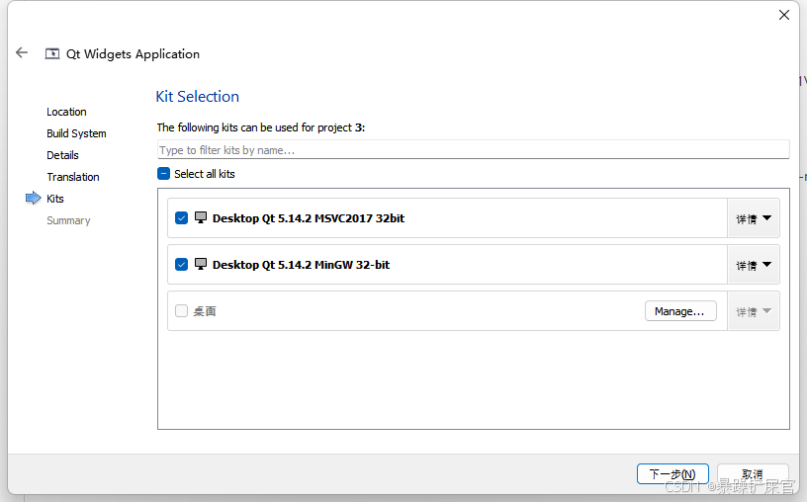Screen dimensions: 807x502
Task: Cancel the wizard with 取消 button
Action: [x=753, y=473]
